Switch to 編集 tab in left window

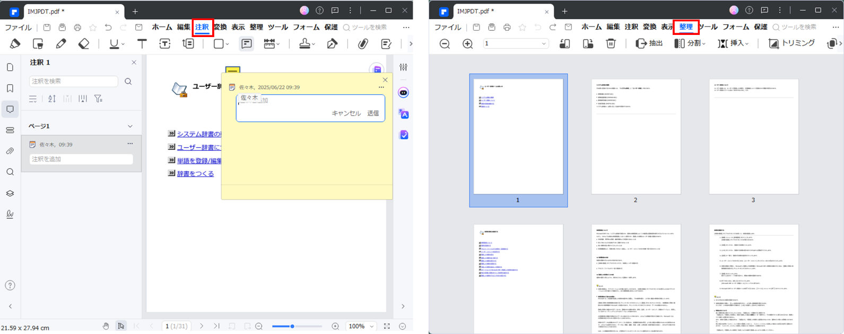[x=184, y=27]
